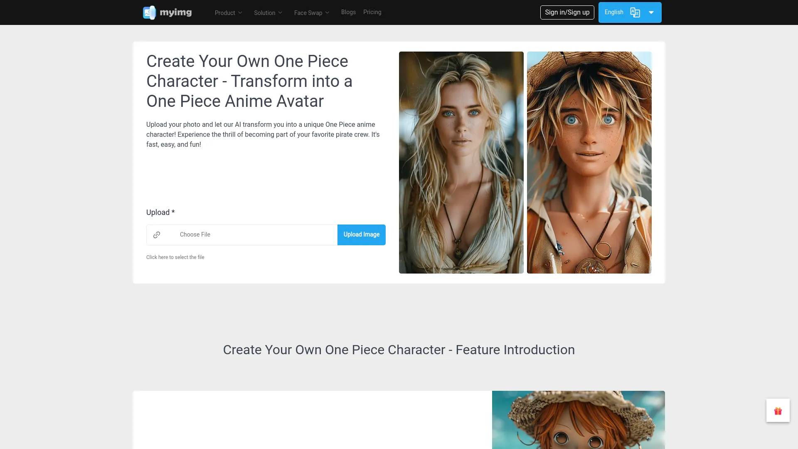Screen dimensions: 798x449
Task: Click here to select the file link
Action: point(175,257)
